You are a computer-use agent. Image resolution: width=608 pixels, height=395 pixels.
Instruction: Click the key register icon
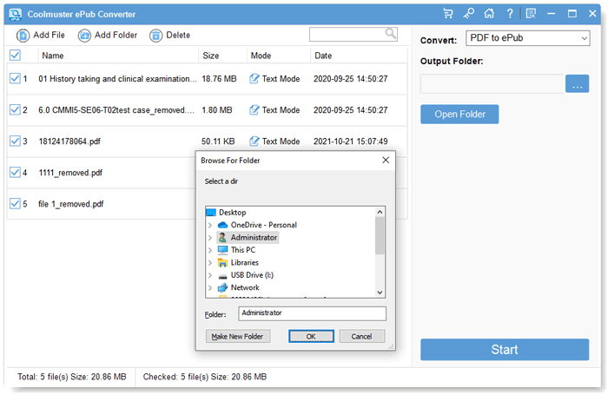click(x=468, y=14)
